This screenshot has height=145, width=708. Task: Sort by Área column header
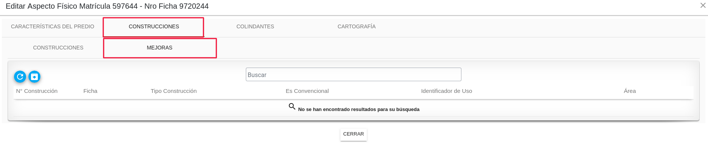[630, 91]
